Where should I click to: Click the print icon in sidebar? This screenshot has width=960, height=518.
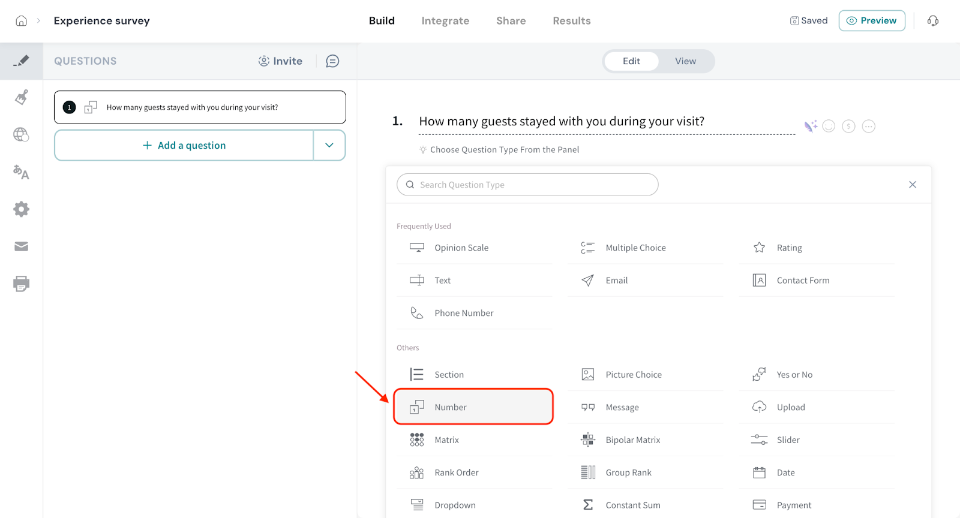pos(22,284)
